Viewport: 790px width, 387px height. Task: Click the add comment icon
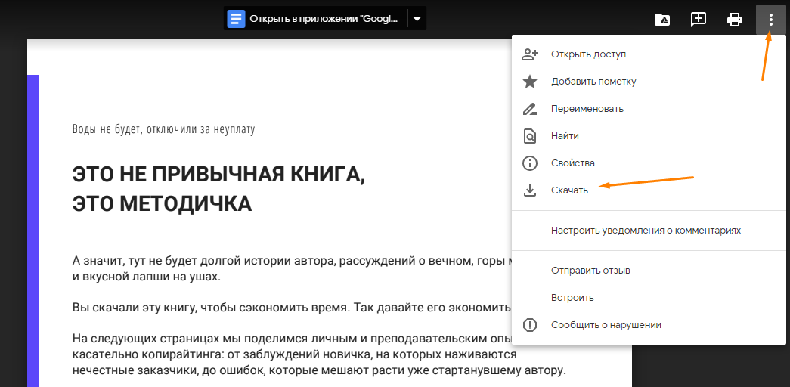click(699, 20)
